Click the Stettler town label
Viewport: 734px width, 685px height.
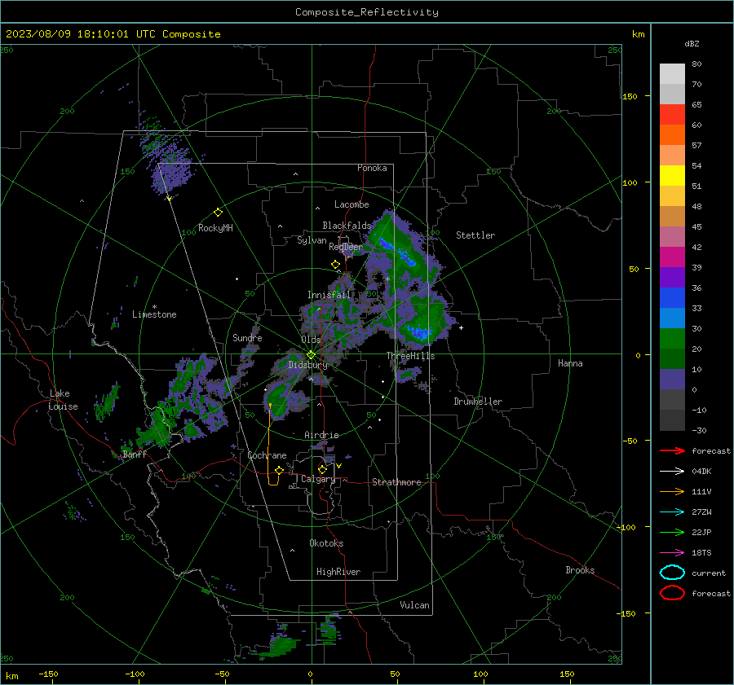coord(475,235)
